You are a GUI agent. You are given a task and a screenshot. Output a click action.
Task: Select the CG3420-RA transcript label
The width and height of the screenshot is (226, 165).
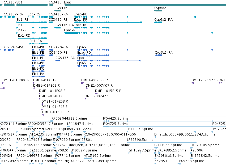(x=58, y=14)
